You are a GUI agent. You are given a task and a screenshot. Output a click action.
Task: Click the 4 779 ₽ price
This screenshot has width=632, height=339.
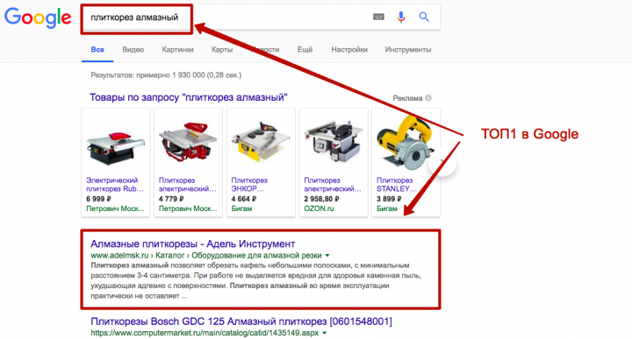(171, 199)
